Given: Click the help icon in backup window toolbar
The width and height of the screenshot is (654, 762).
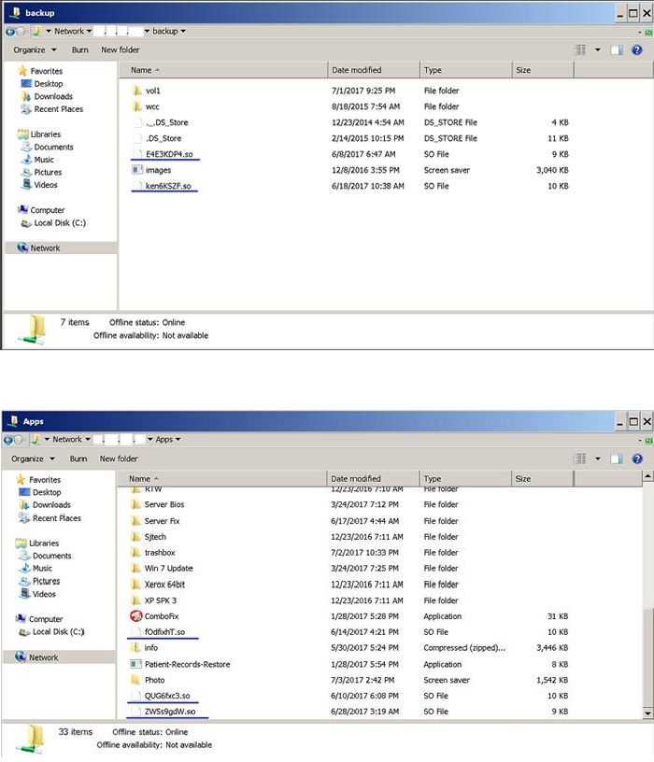Looking at the screenshot, I should coord(637,49).
